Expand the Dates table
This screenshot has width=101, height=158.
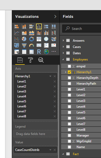click(63, 53)
